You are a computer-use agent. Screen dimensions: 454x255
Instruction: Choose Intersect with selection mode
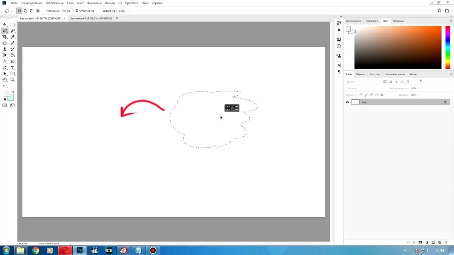click(x=38, y=11)
